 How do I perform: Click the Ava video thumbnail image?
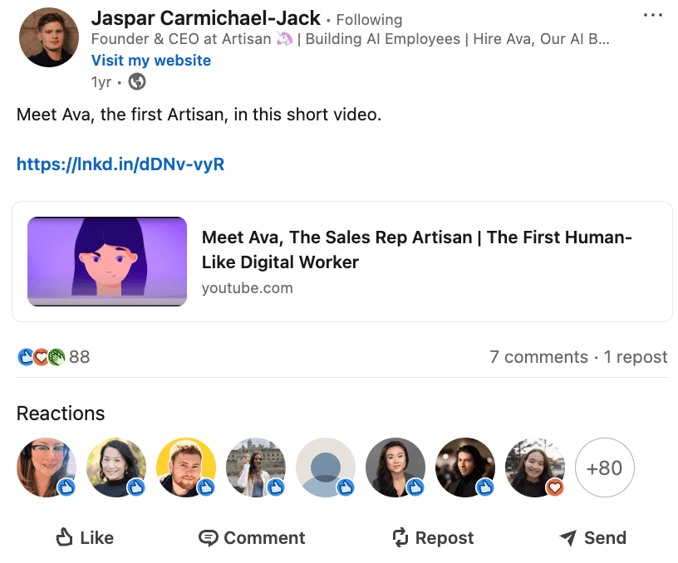point(107,262)
